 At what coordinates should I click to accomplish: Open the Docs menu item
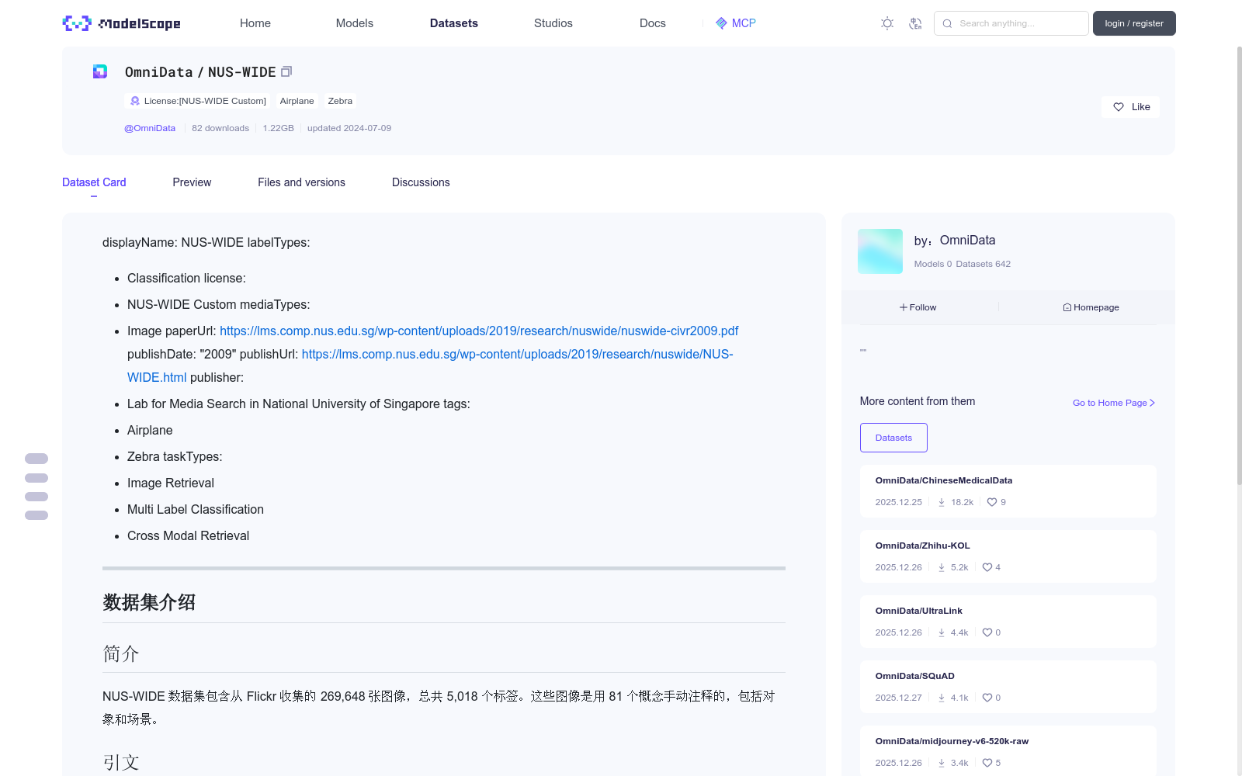pos(653,23)
